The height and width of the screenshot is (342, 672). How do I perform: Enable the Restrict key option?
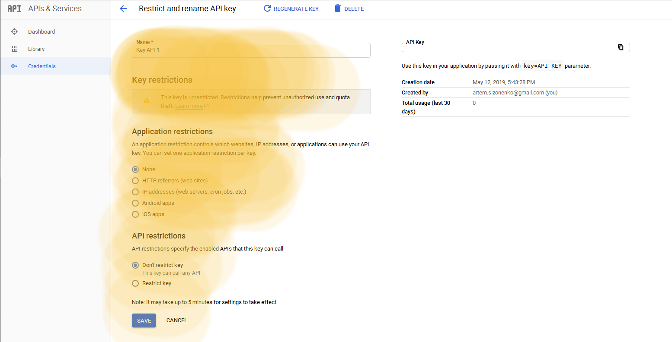pos(135,283)
